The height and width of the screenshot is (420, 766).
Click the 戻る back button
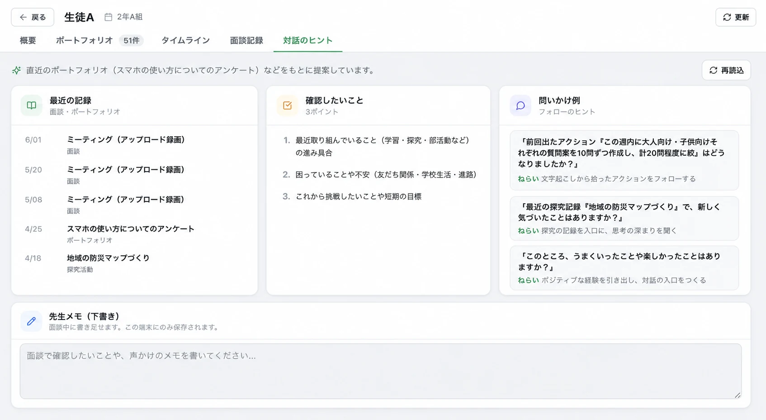pyautogui.click(x=33, y=17)
